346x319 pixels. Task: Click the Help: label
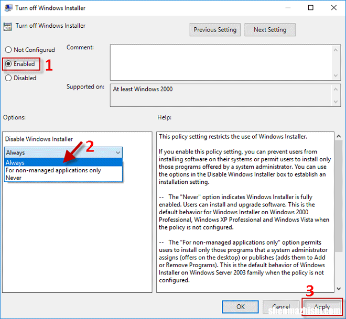click(x=164, y=117)
